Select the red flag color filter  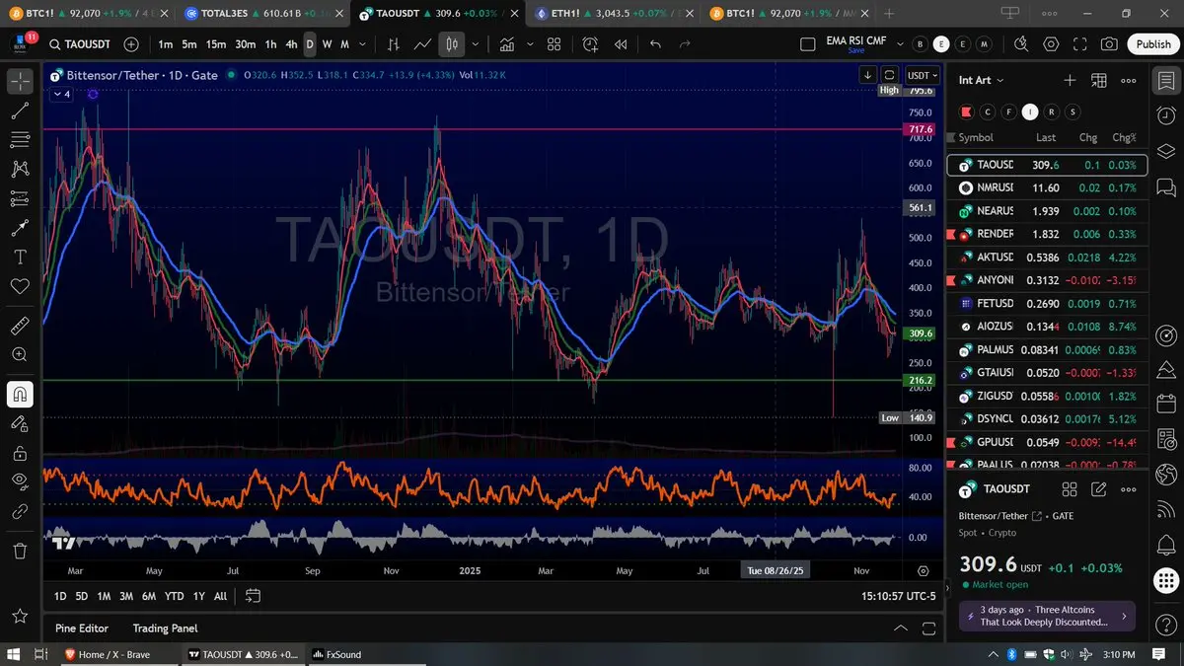point(966,111)
